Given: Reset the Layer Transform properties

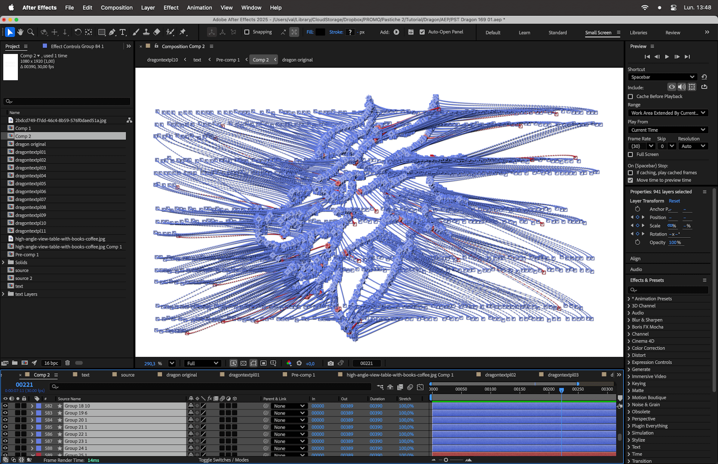Looking at the screenshot, I should (x=674, y=201).
